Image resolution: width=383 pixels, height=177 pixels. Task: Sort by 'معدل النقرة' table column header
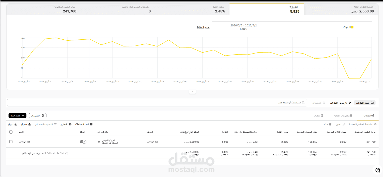point(282,132)
